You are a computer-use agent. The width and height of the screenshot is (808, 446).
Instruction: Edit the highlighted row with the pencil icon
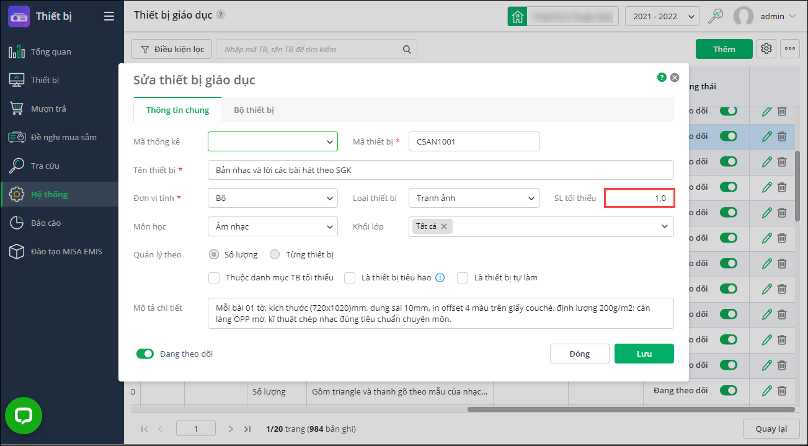[x=767, y=136]
